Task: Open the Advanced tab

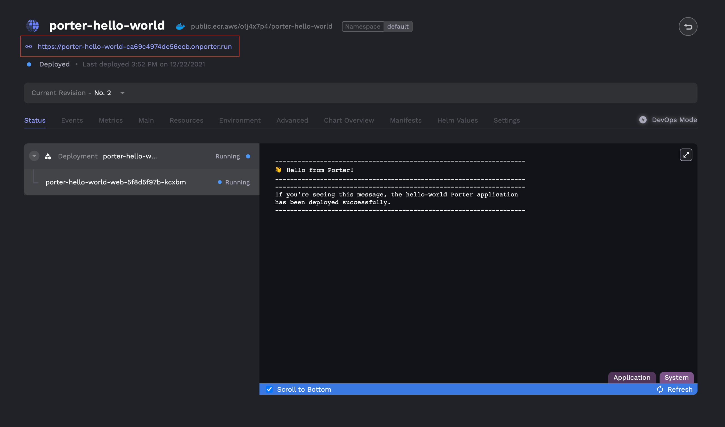Action: (292, 120)
